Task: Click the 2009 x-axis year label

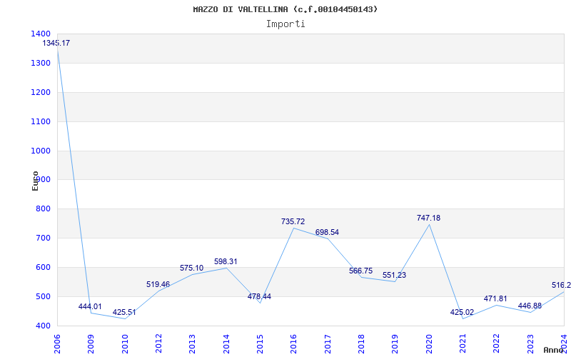Action: point(91,344)
